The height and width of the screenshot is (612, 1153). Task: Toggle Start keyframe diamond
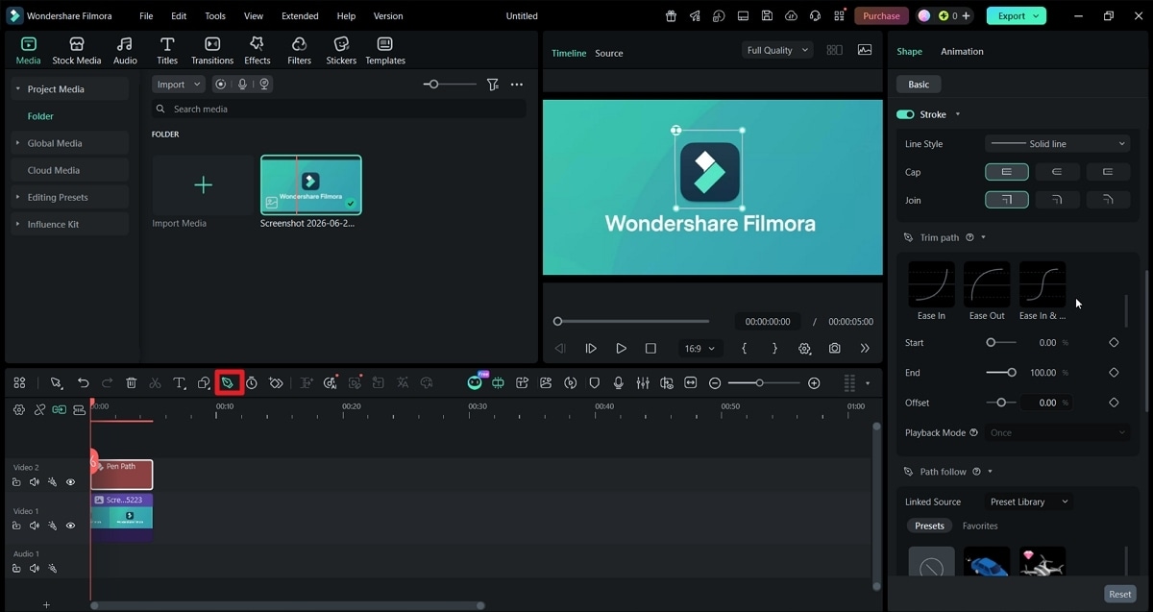[1114, 343]
